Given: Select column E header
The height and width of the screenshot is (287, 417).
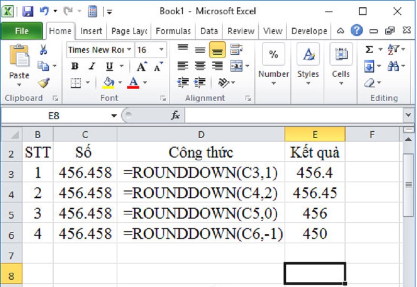Looking at the screenshot, I should [315, 135].
